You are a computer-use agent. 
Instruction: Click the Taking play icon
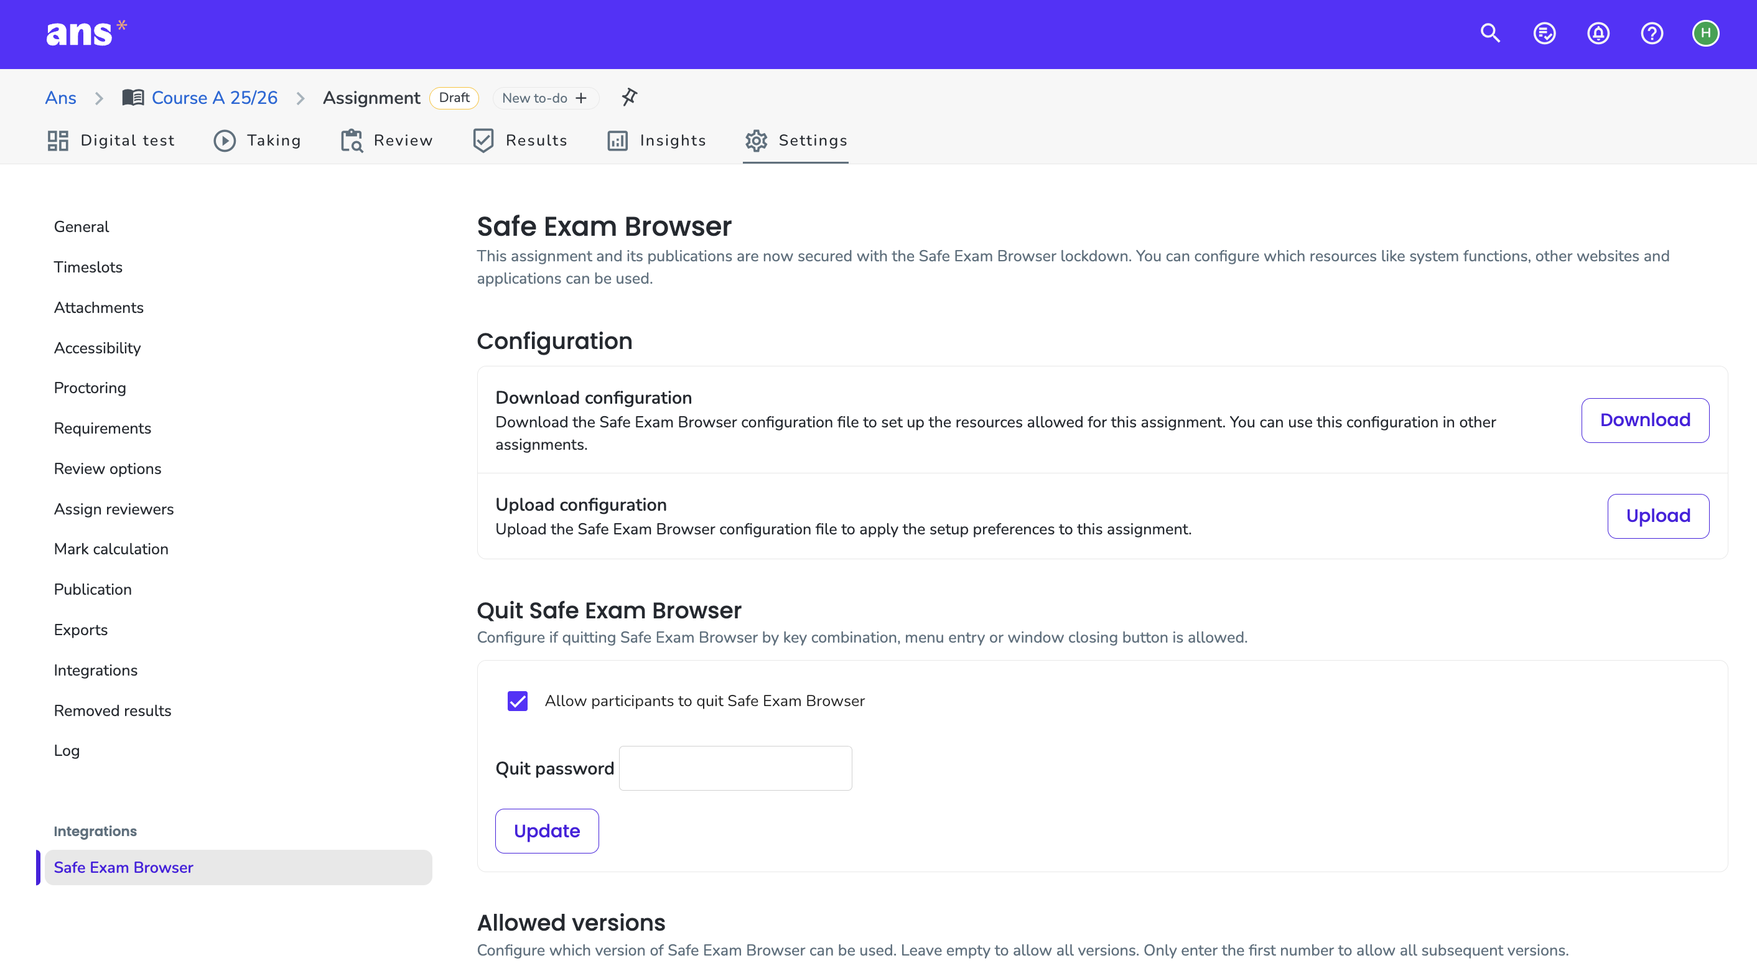point(225,141)
